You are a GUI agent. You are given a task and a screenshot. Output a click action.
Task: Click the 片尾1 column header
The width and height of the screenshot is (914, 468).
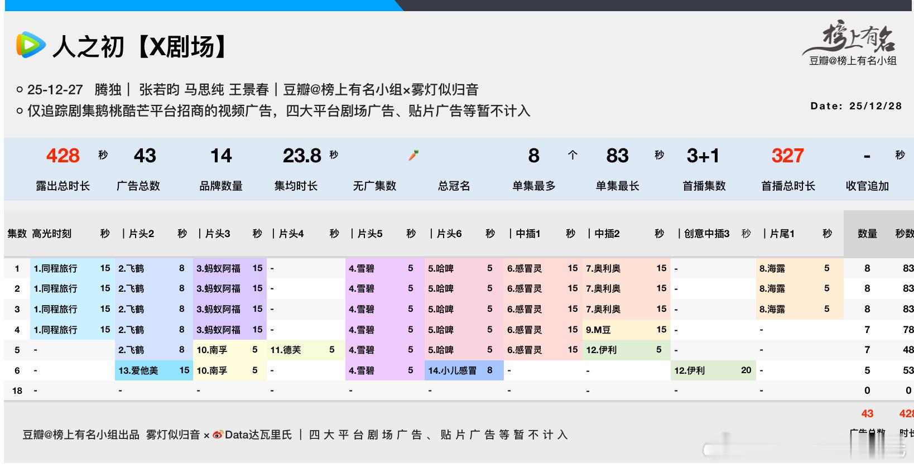point(782,234)
